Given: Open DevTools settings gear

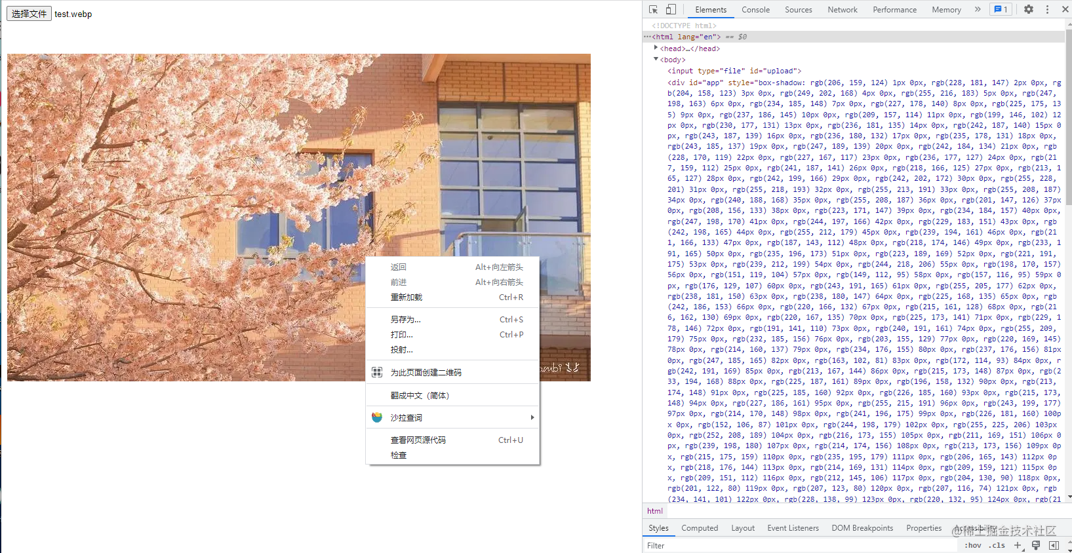Looking at the screenshot, I should pyautogui.click(x=1029, y=9).
